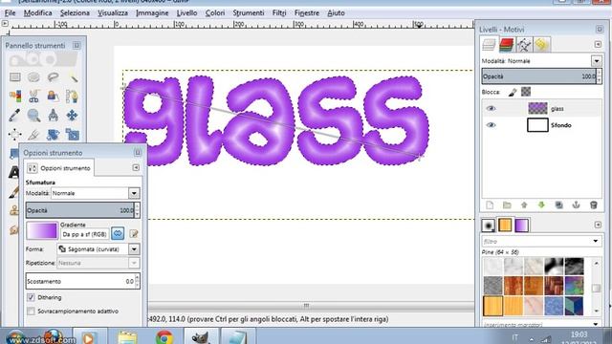Duplicate the current layer
The width and height of the screenshot is (612, 344).
point(558,205)
